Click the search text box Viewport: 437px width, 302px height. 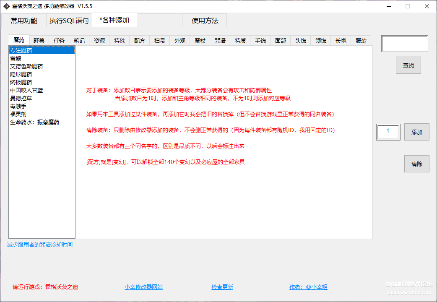[x=404, y=44]
